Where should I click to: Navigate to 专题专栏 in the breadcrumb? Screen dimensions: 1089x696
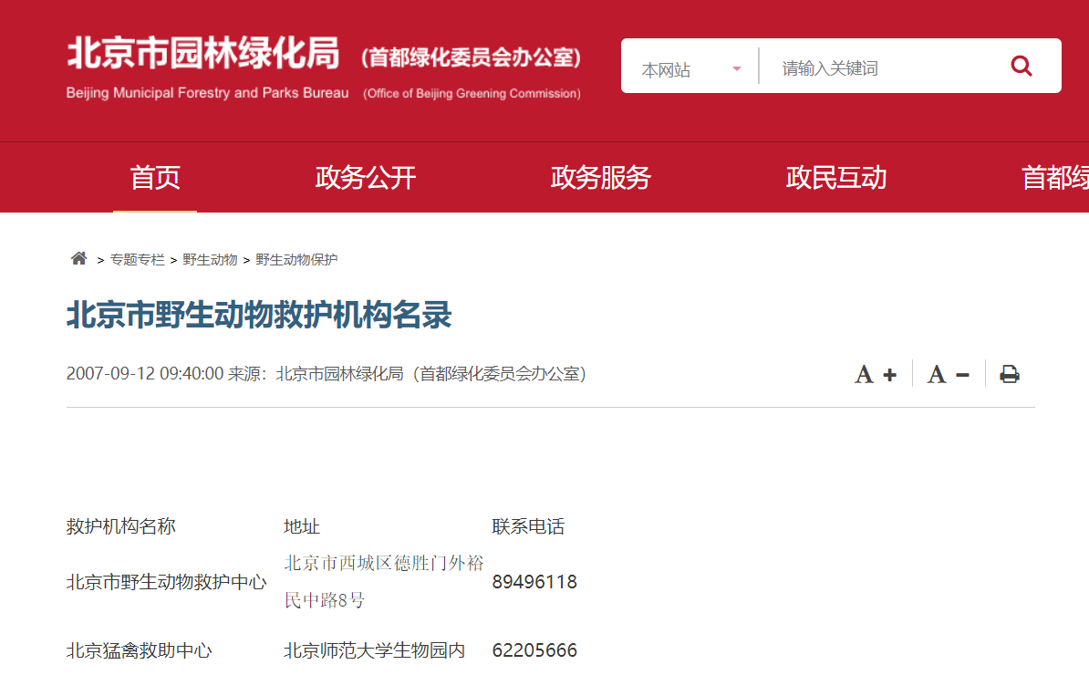tap(138, 260)
